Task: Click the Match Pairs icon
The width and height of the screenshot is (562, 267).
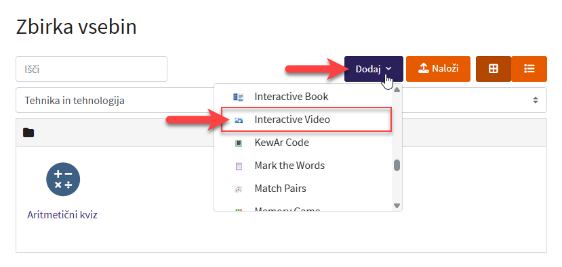Action: tap(239, 189)
